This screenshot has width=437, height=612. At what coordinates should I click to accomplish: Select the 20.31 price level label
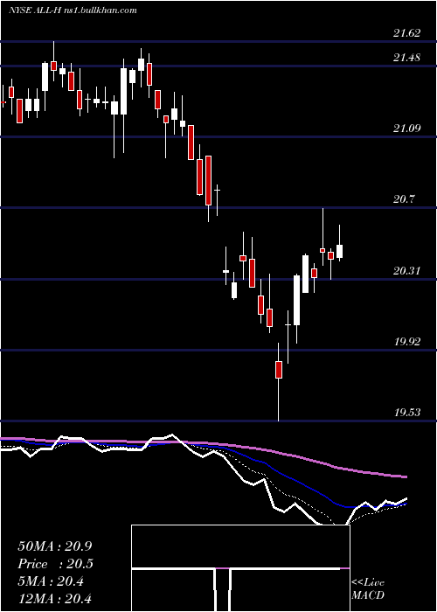407,270
